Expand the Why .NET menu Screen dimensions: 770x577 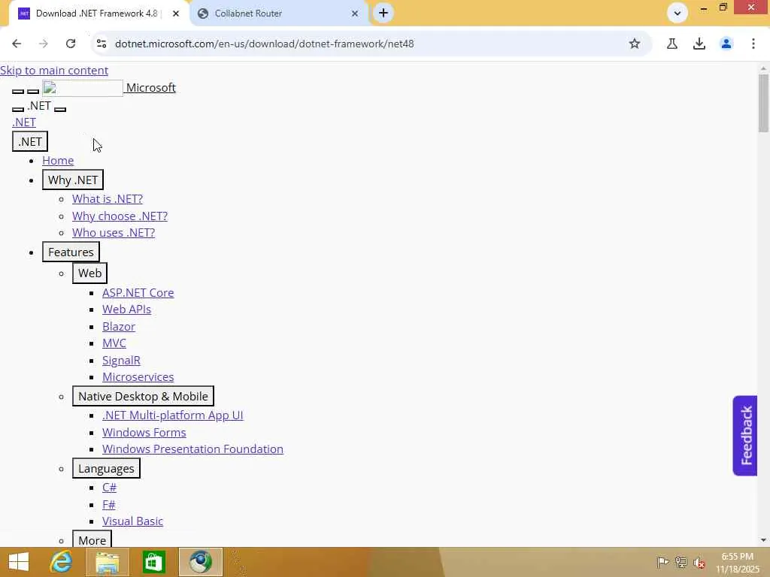tap(73, 180)
